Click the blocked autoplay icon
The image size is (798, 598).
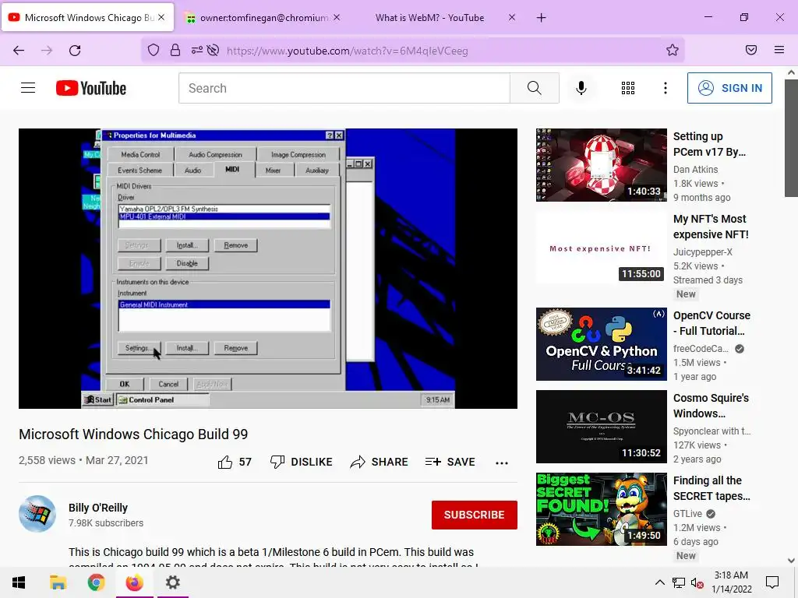coord(214,50)
